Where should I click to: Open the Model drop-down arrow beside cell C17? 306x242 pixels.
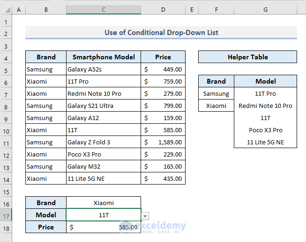tap(145, 216)
